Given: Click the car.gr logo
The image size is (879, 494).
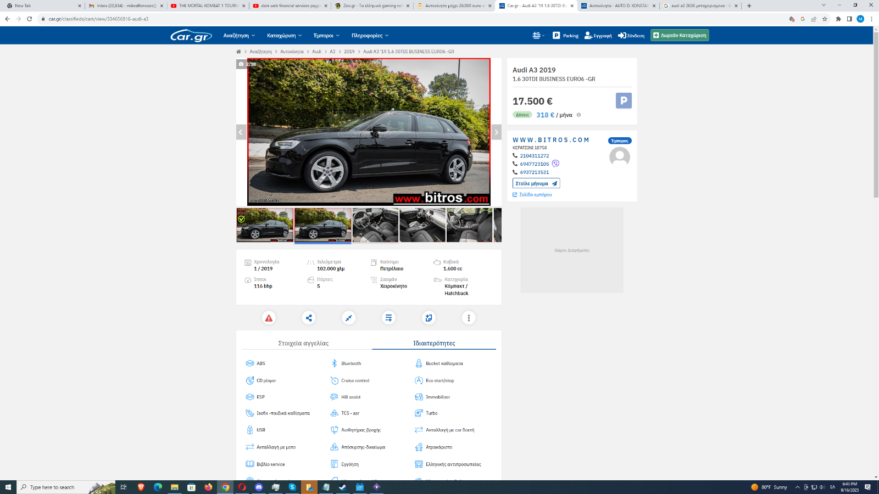Looking at the screenshot, I should [x=191, y=36].
